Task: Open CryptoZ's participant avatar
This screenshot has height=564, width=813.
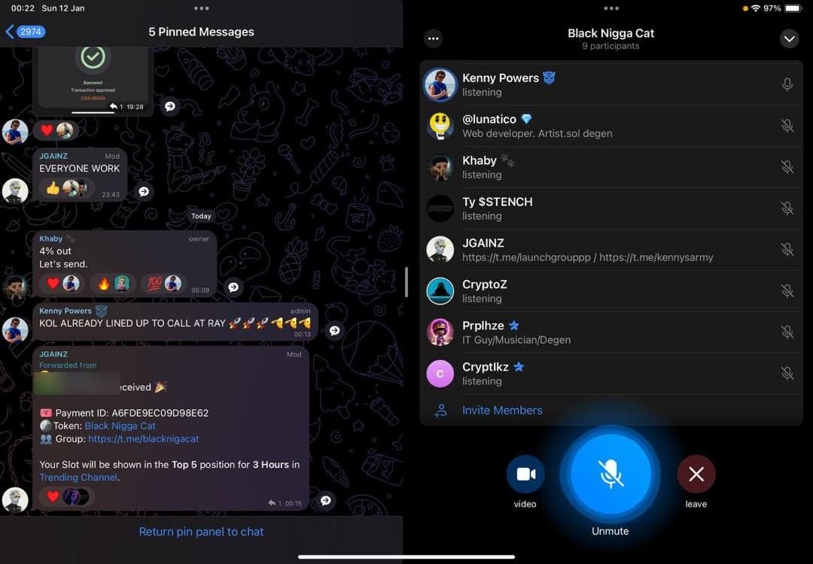Action: point(440,291)
